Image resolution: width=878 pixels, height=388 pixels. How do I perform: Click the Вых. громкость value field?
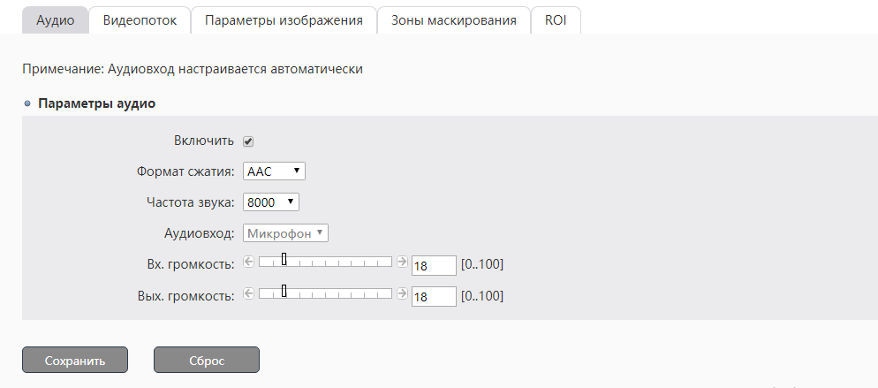pos(433,297)
